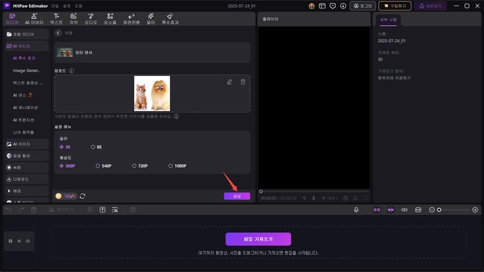Open the 다운로드 sidebar section
The width and height of the screenshot is (484, 272).
coord(27,179)
